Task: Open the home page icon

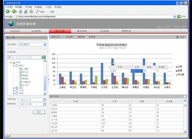Action: click(x=31, y=11)
